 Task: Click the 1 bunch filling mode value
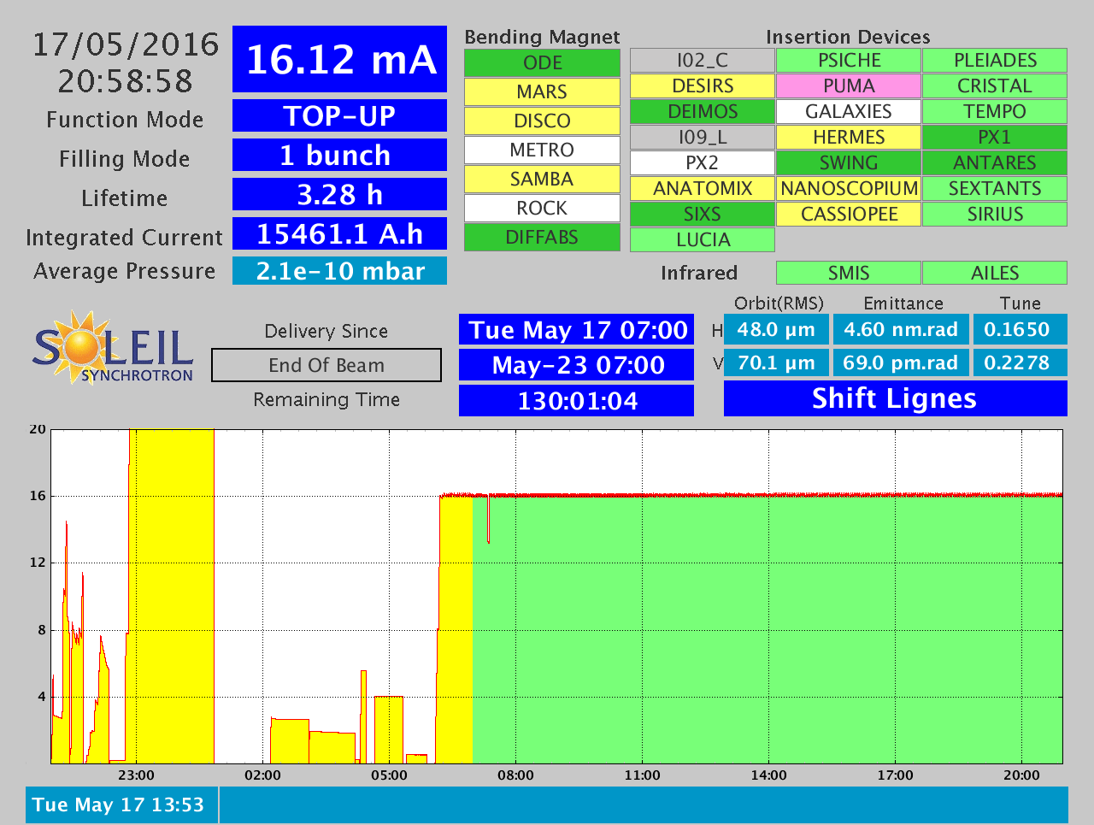pos(339,155)
